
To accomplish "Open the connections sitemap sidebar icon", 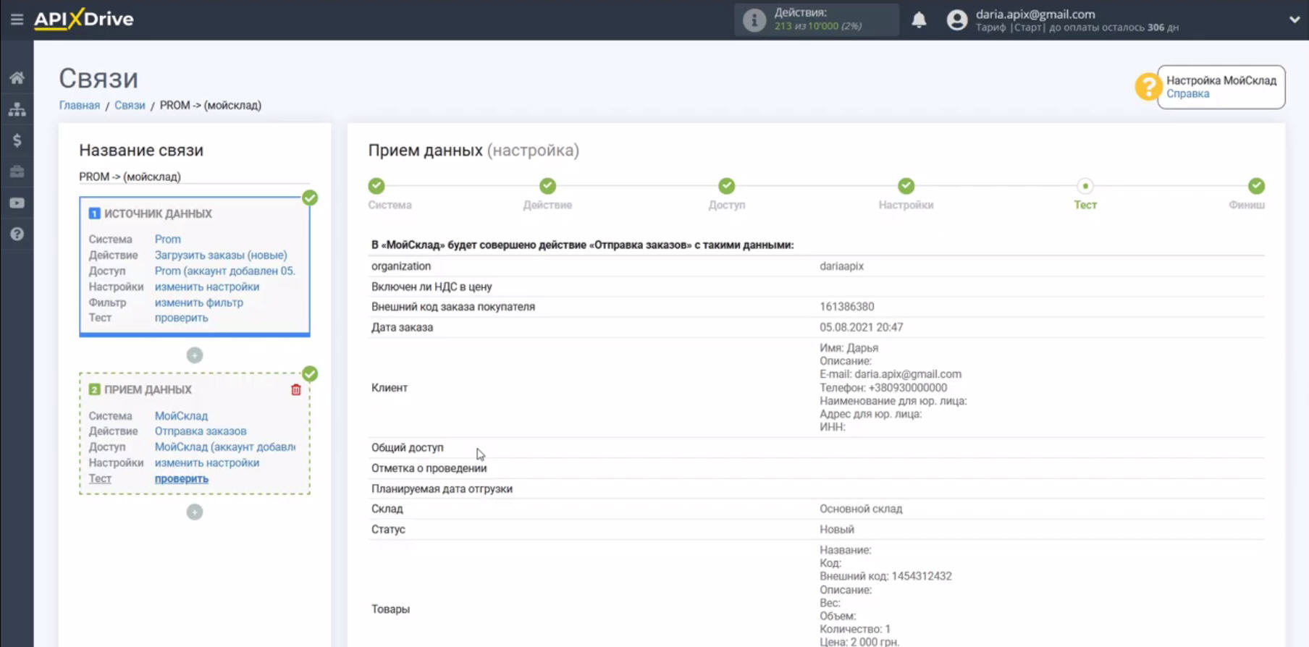I will [x=17, y=109].
